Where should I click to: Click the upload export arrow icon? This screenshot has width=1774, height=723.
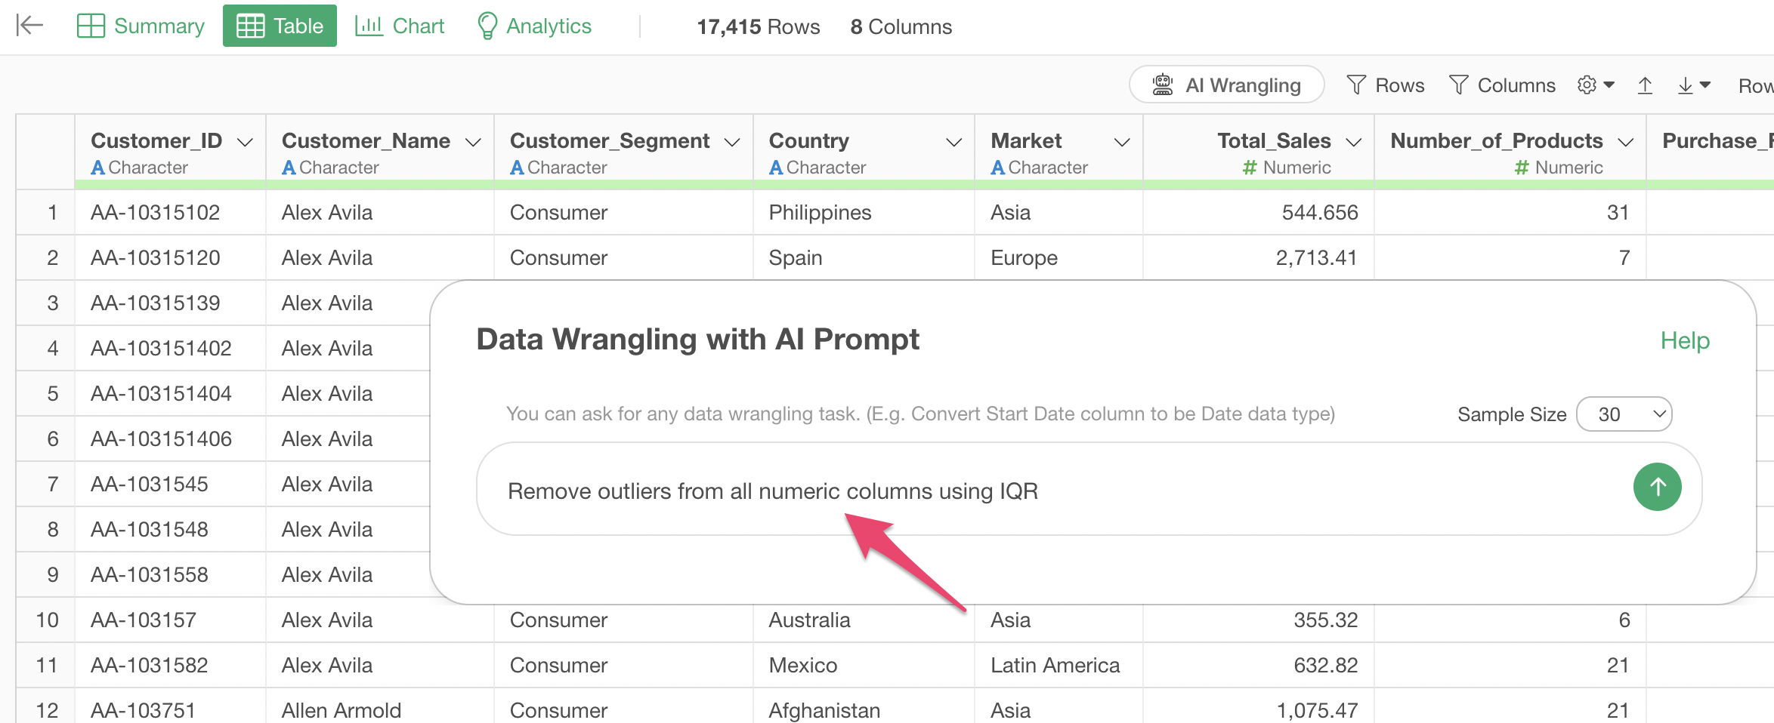[x=1645, y=85]
